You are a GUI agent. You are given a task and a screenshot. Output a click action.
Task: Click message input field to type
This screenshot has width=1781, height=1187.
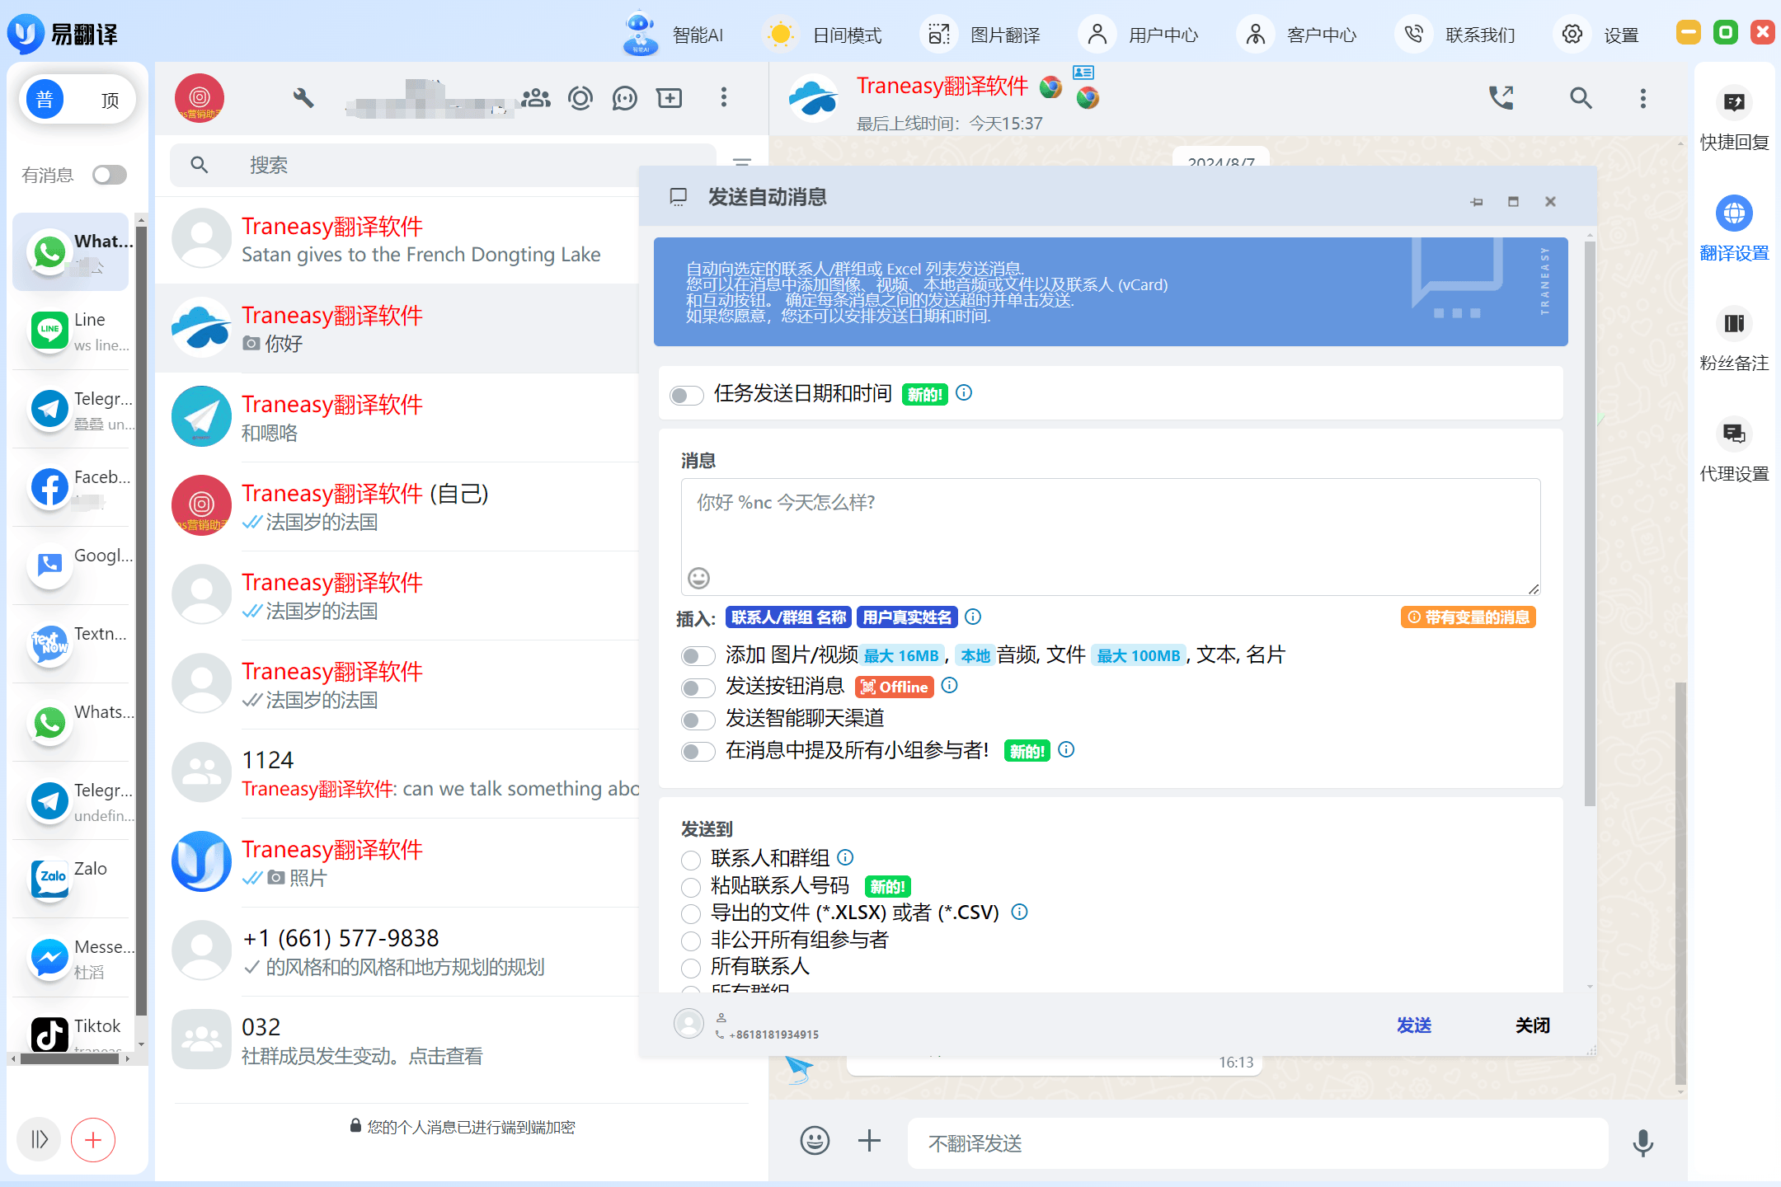1111,523
